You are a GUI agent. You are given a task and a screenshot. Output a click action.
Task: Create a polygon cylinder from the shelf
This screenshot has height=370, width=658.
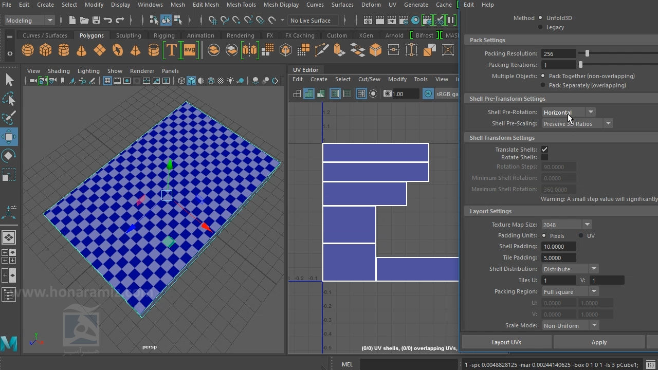click(x=64, y=50)
